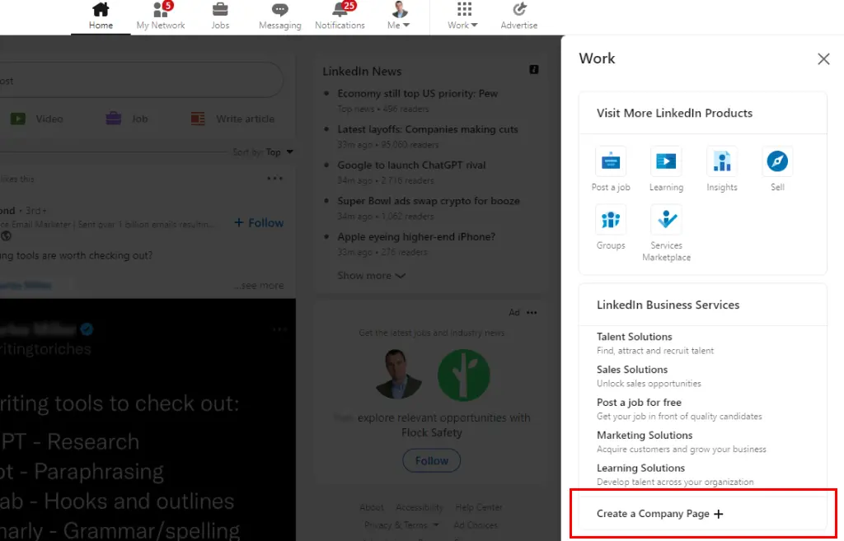
Task: Follow Flock Safety in the ad
Action: point(431,461)
